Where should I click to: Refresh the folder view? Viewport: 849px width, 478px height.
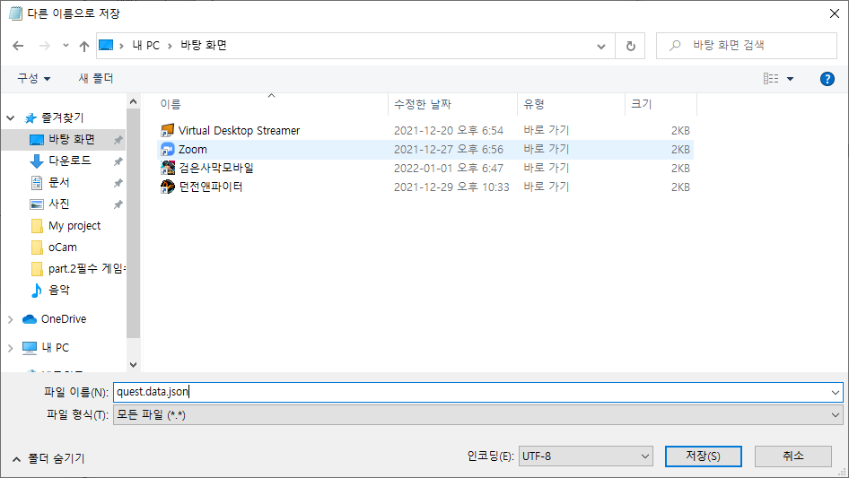click(x=630, y=46)
